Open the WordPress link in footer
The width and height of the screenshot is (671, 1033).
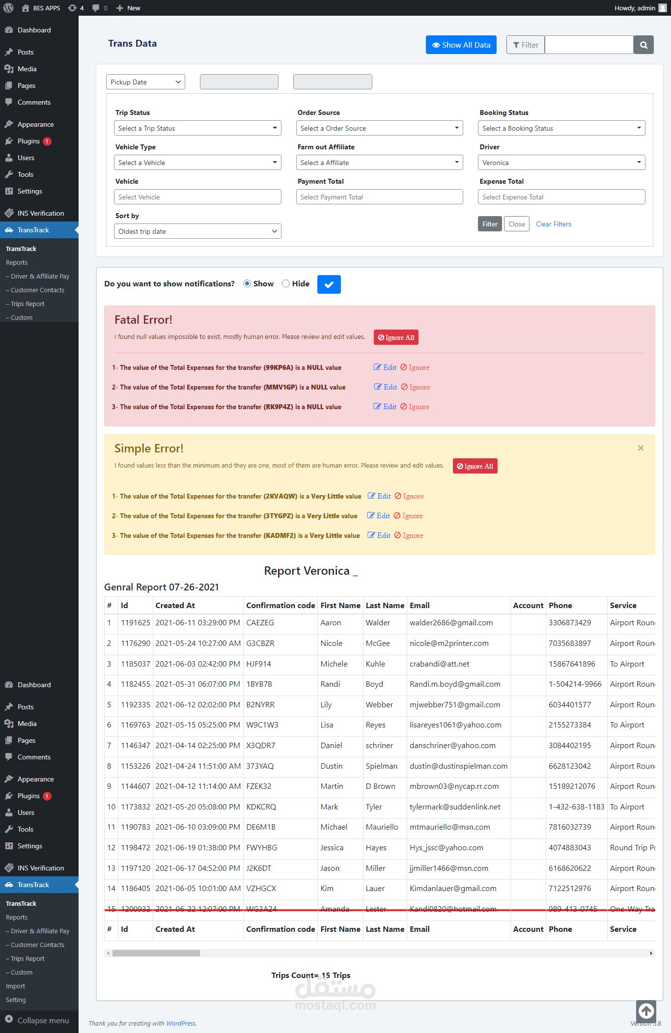(181, 1023)
